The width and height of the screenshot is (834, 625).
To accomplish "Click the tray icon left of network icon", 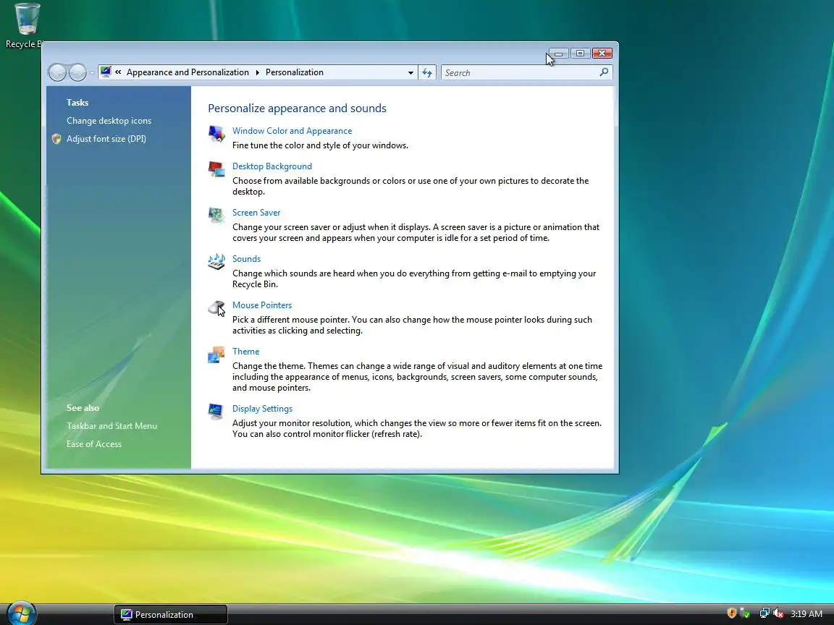I will pyautogui.click(x=745, y=614).
